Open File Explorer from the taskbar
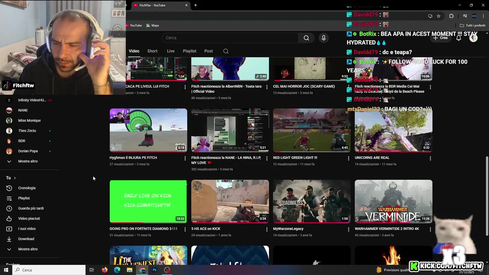 [x=130, y=270]
